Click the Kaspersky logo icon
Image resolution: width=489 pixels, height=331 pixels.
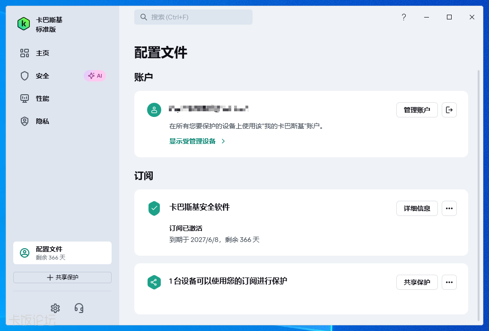point(24,24)
